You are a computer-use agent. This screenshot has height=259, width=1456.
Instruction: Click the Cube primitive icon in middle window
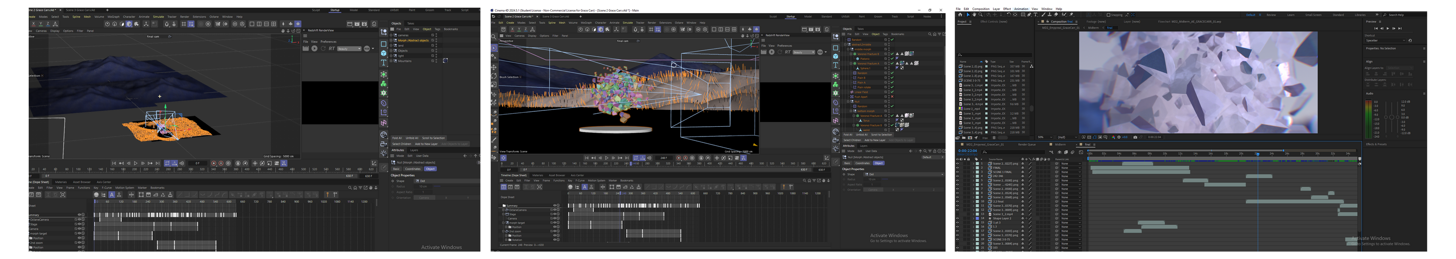835,57
